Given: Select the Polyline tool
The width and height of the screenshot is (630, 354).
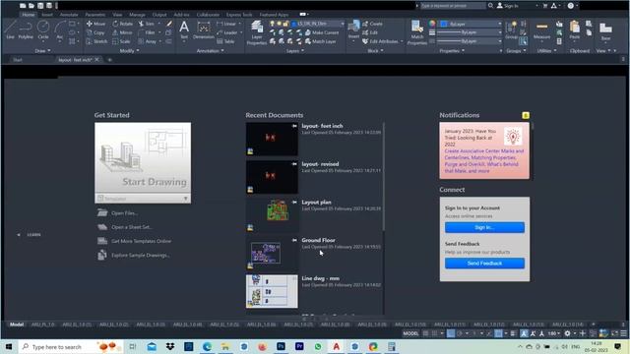Looking at the screenshot, I should (26, 30).
